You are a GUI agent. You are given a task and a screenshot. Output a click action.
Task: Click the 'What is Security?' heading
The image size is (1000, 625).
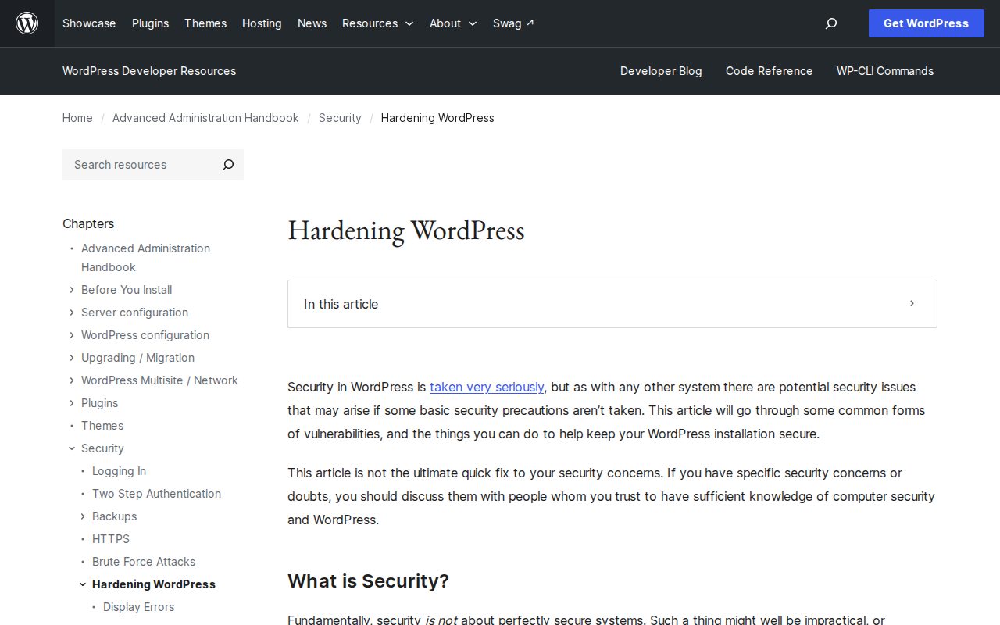pyautogui.click(x=368, y=581)
